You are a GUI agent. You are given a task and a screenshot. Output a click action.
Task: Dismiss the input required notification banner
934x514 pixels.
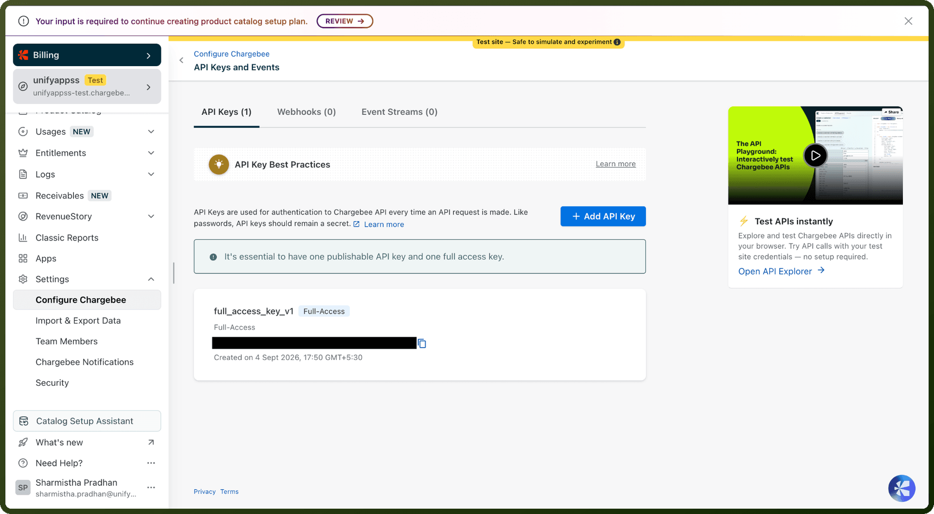(908, 21)
